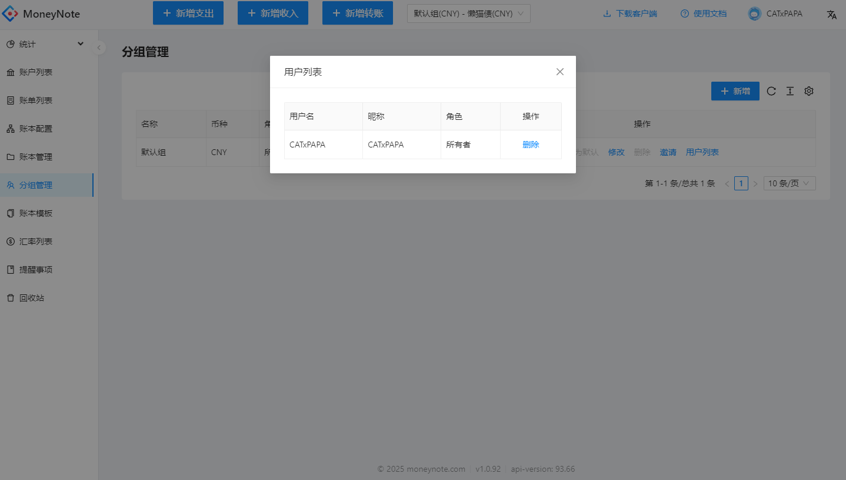The height and width of the screenshot is (480, 846).
Task: Click the 汇率列表 dollar icon
Action: click(x=10, y=241)
